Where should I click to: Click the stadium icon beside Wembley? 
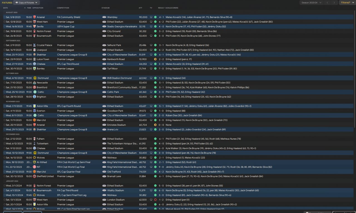(104, 17)
